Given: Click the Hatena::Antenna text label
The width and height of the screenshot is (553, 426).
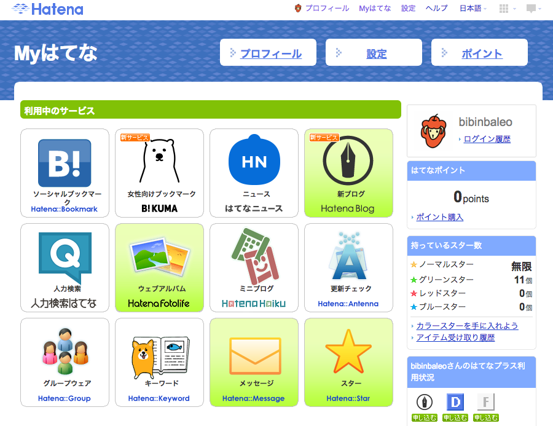Looking at the screenshot, I should 348,304.
